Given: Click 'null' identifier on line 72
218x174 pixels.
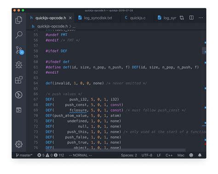Looking at the screenshot, I should [x=82, y=127].
